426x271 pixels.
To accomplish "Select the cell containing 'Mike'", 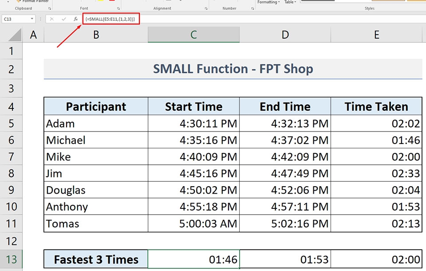I will point(96,157).
